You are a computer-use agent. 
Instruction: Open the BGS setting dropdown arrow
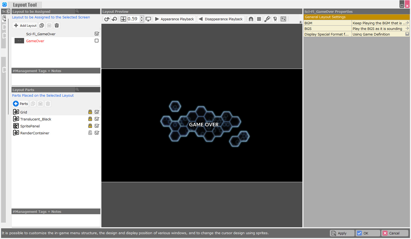[407, 29]
